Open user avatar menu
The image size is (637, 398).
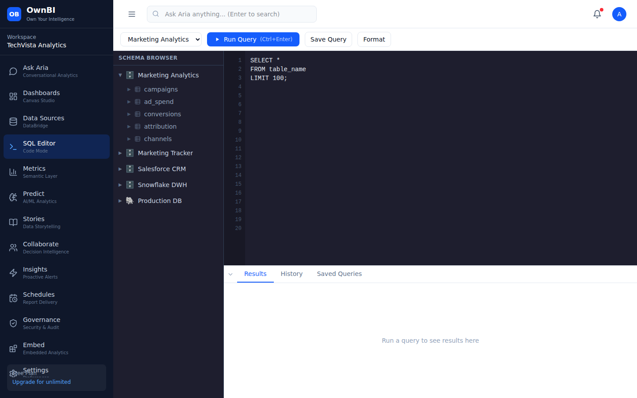pos(619,14)
